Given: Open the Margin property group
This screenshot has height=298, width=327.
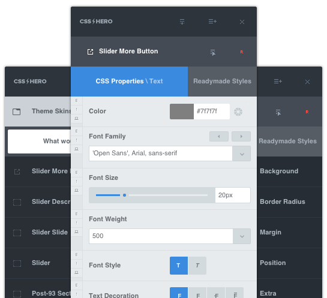Looking at the screenshot, I should (289, 233).
